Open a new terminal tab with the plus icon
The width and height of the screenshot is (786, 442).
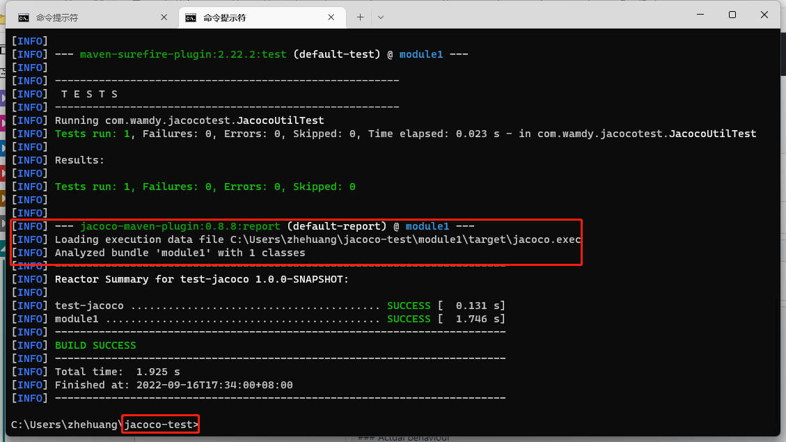(360, 17)
